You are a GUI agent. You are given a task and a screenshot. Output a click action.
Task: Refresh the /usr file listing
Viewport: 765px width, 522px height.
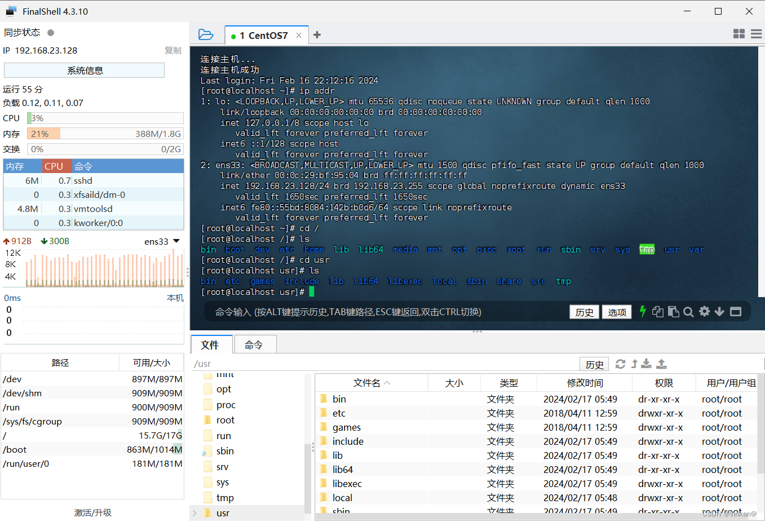(x=620, y=364)
